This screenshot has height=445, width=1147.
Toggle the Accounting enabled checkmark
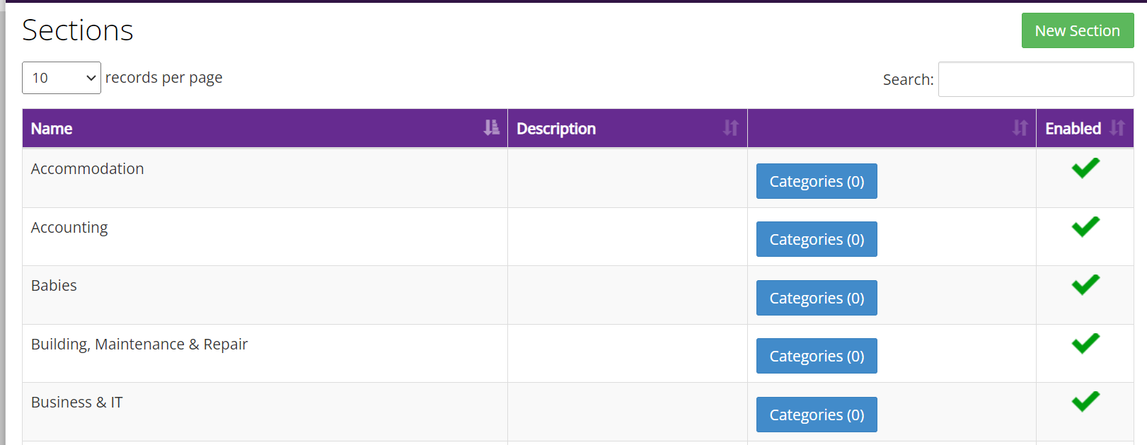(1085, 227)
